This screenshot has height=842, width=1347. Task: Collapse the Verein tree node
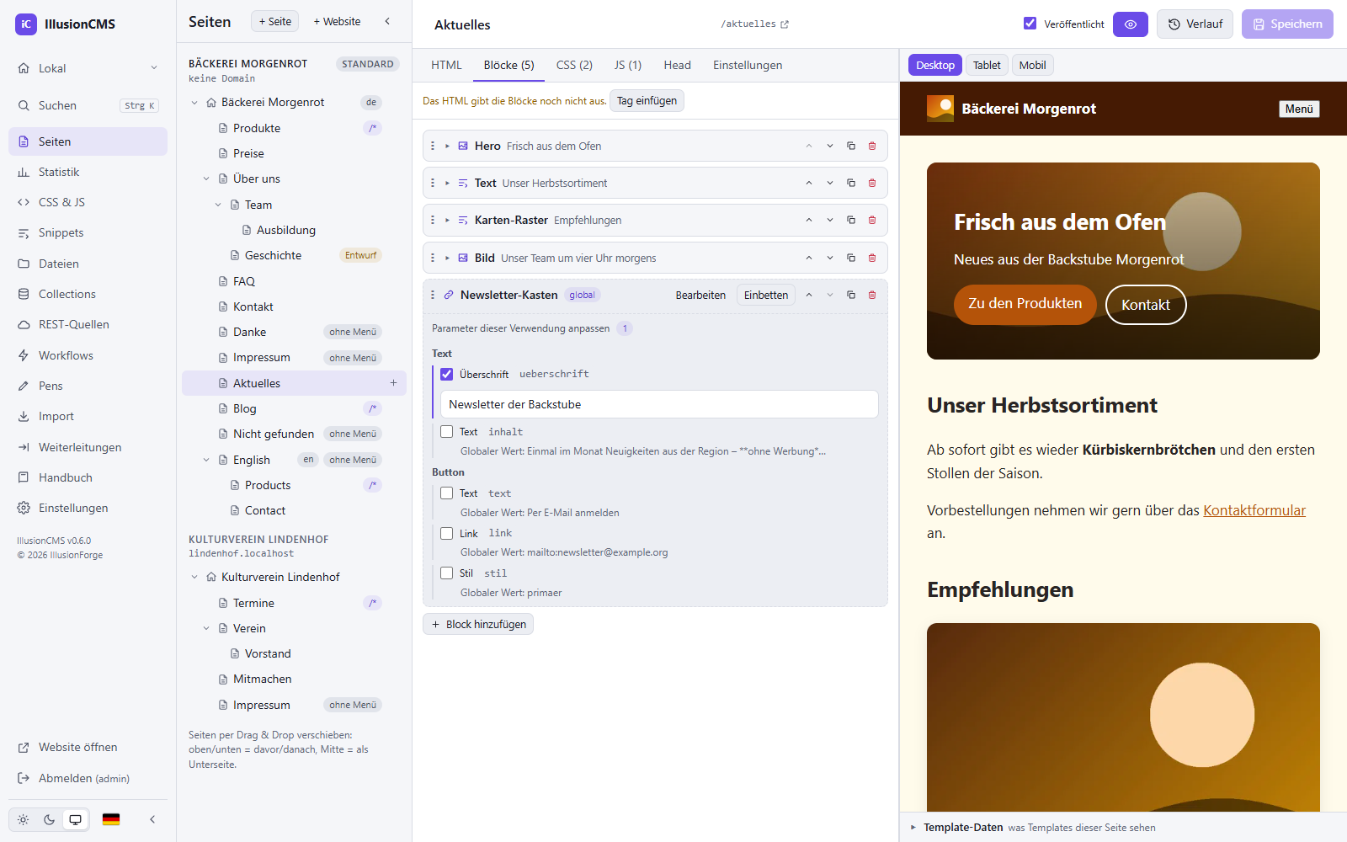206,628
